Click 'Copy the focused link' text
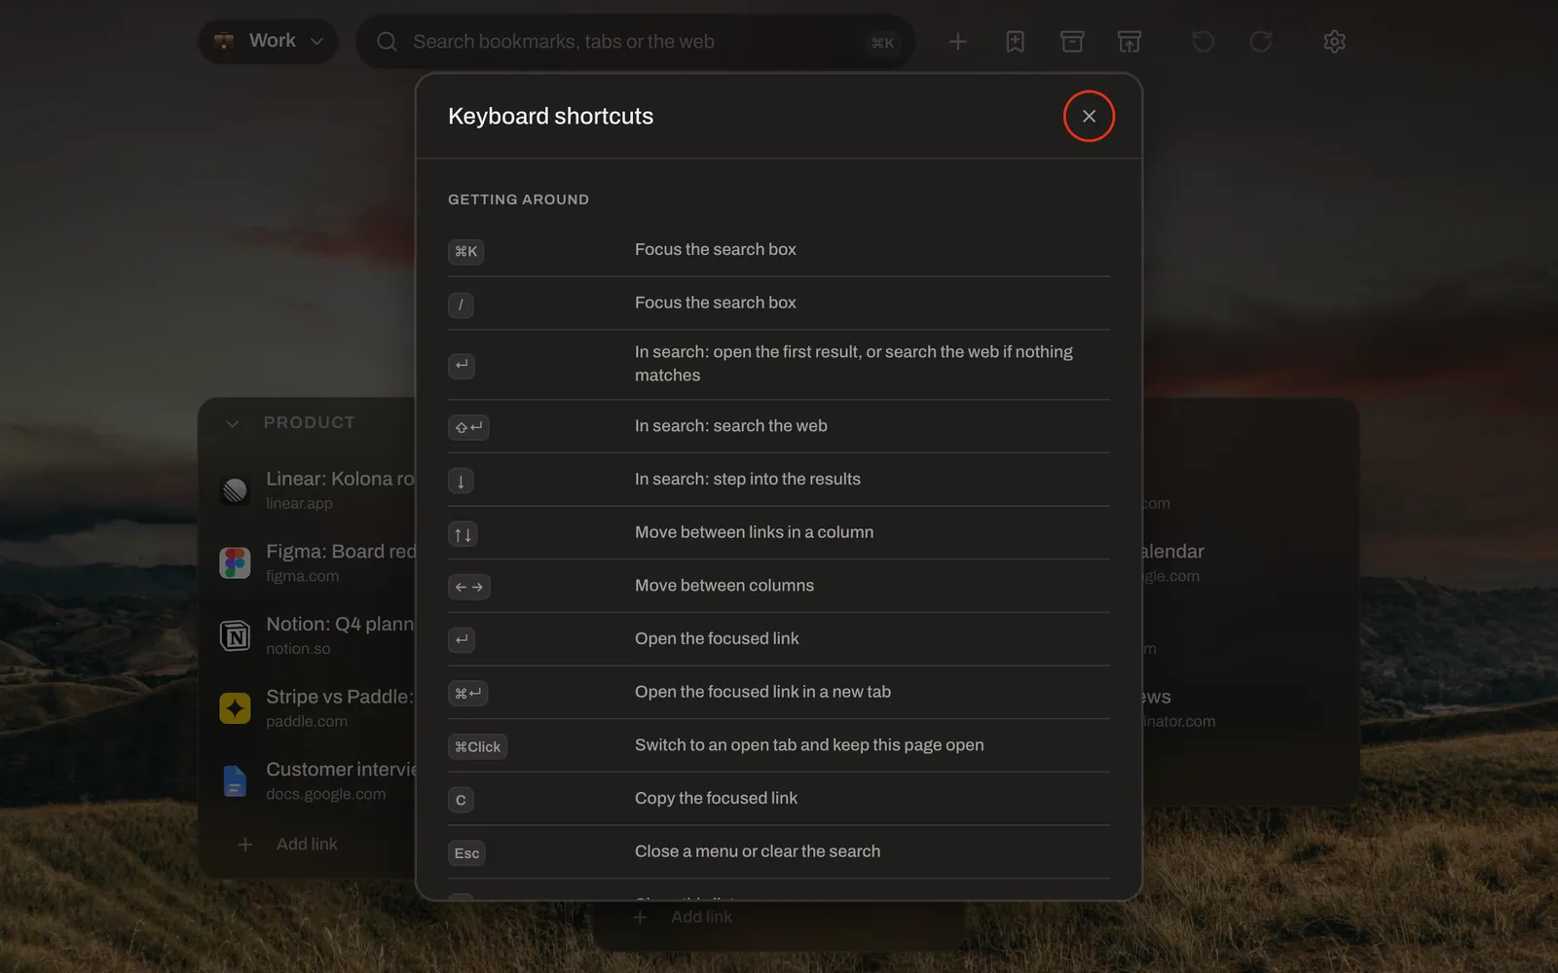1558x973 pixels. (716, 798)
